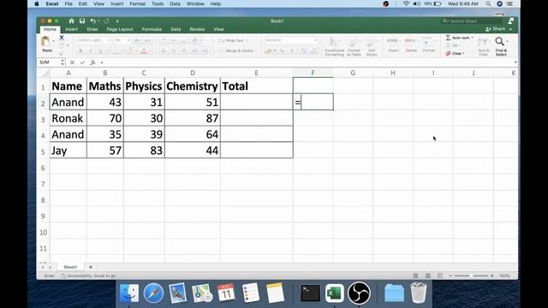Open the Draw ribbon tab
Image resolution: width=548 pixels, height=308 pixels.
(92, 29)
